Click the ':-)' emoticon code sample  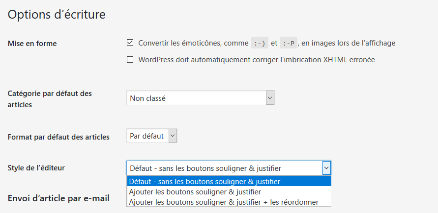(x=260, y=44)
